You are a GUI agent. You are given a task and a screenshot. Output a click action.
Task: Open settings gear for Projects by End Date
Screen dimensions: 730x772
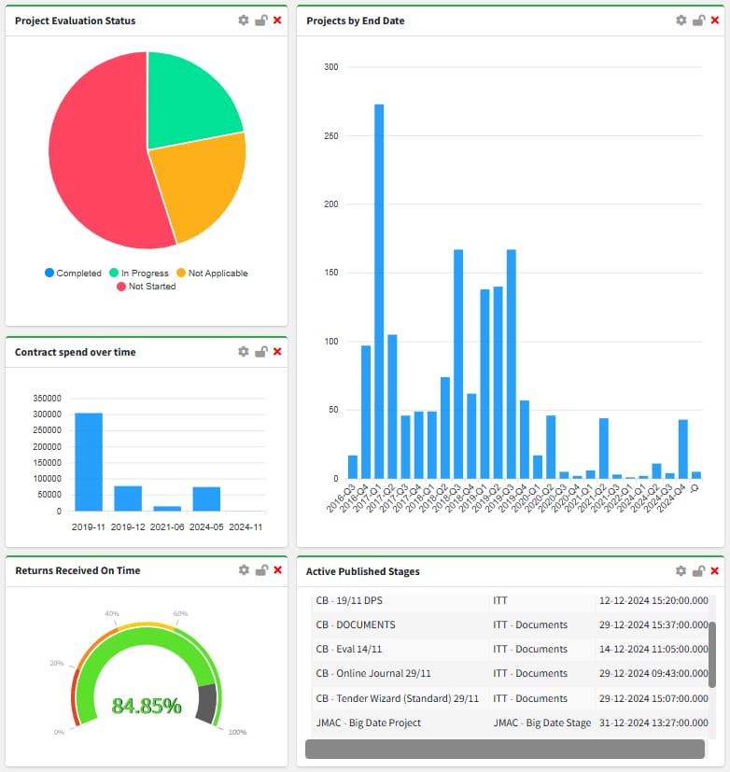[x=681, y=21]
